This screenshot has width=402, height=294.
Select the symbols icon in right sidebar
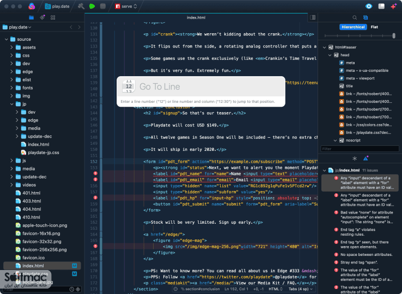[366, 17]
